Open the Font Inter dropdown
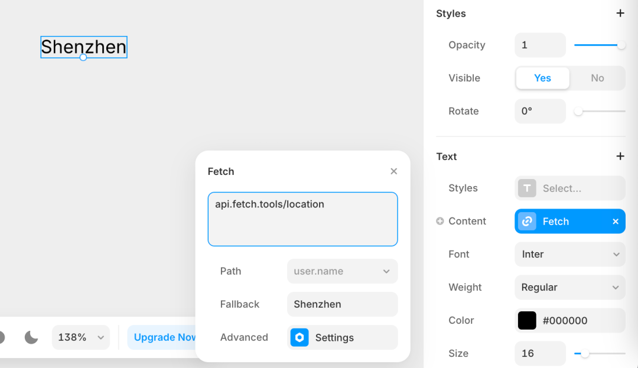This screenshot has width=638, height=368. tap(569, 254)
